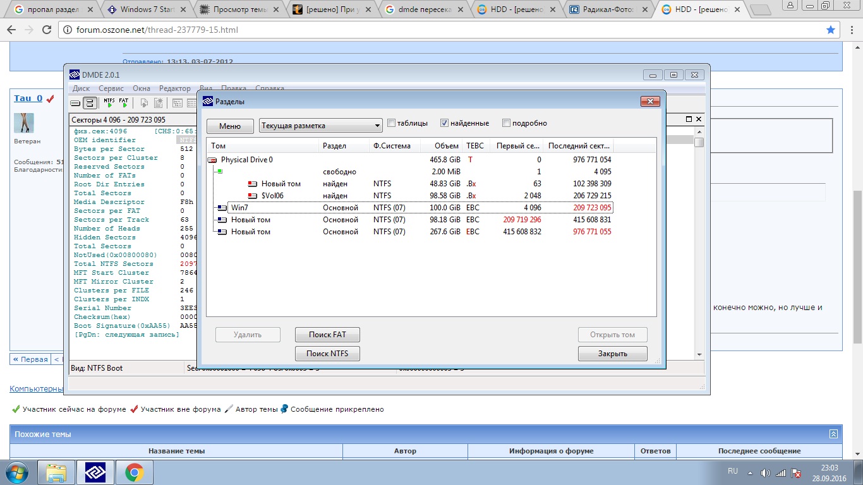Bookmark this page with the star icon
The height and width of the screenshot is (485, 863).
[831, 30]
